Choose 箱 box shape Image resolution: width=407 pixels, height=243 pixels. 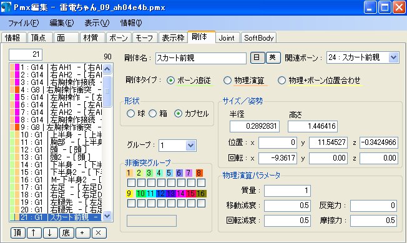coord(152,114)
